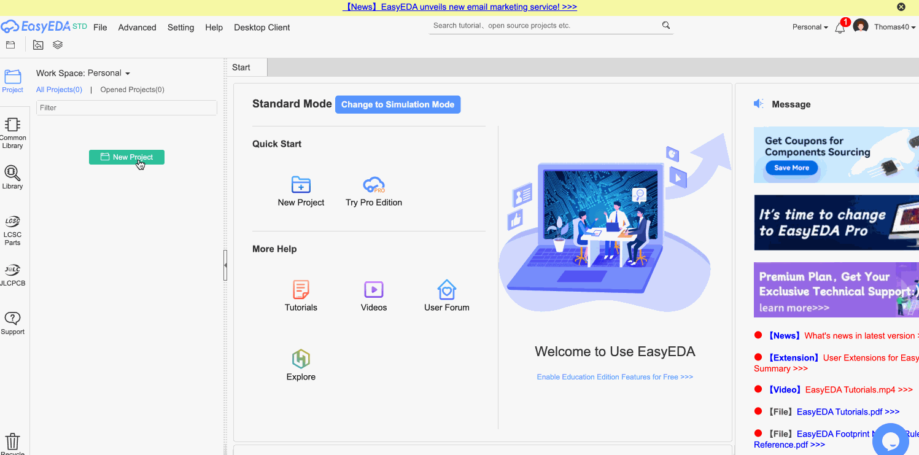Click the image export toolbar icon

tap(38, 45)
